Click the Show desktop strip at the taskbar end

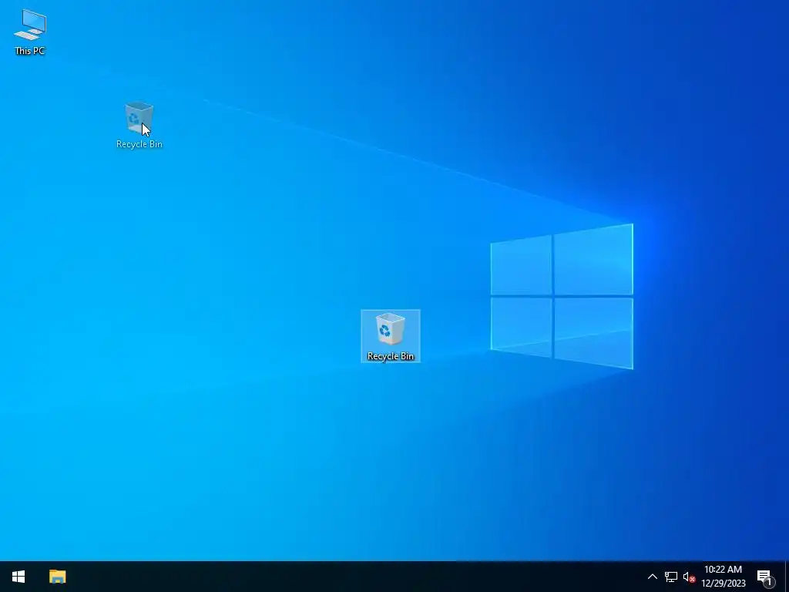coord(787,577)
